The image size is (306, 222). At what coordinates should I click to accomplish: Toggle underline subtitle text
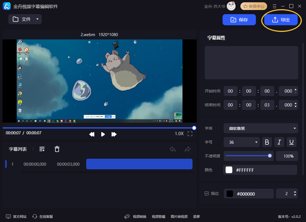(x=292, y=142)
